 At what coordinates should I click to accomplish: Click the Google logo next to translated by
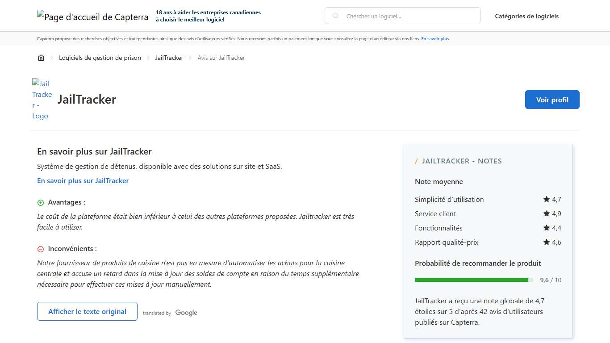(186, 313)
